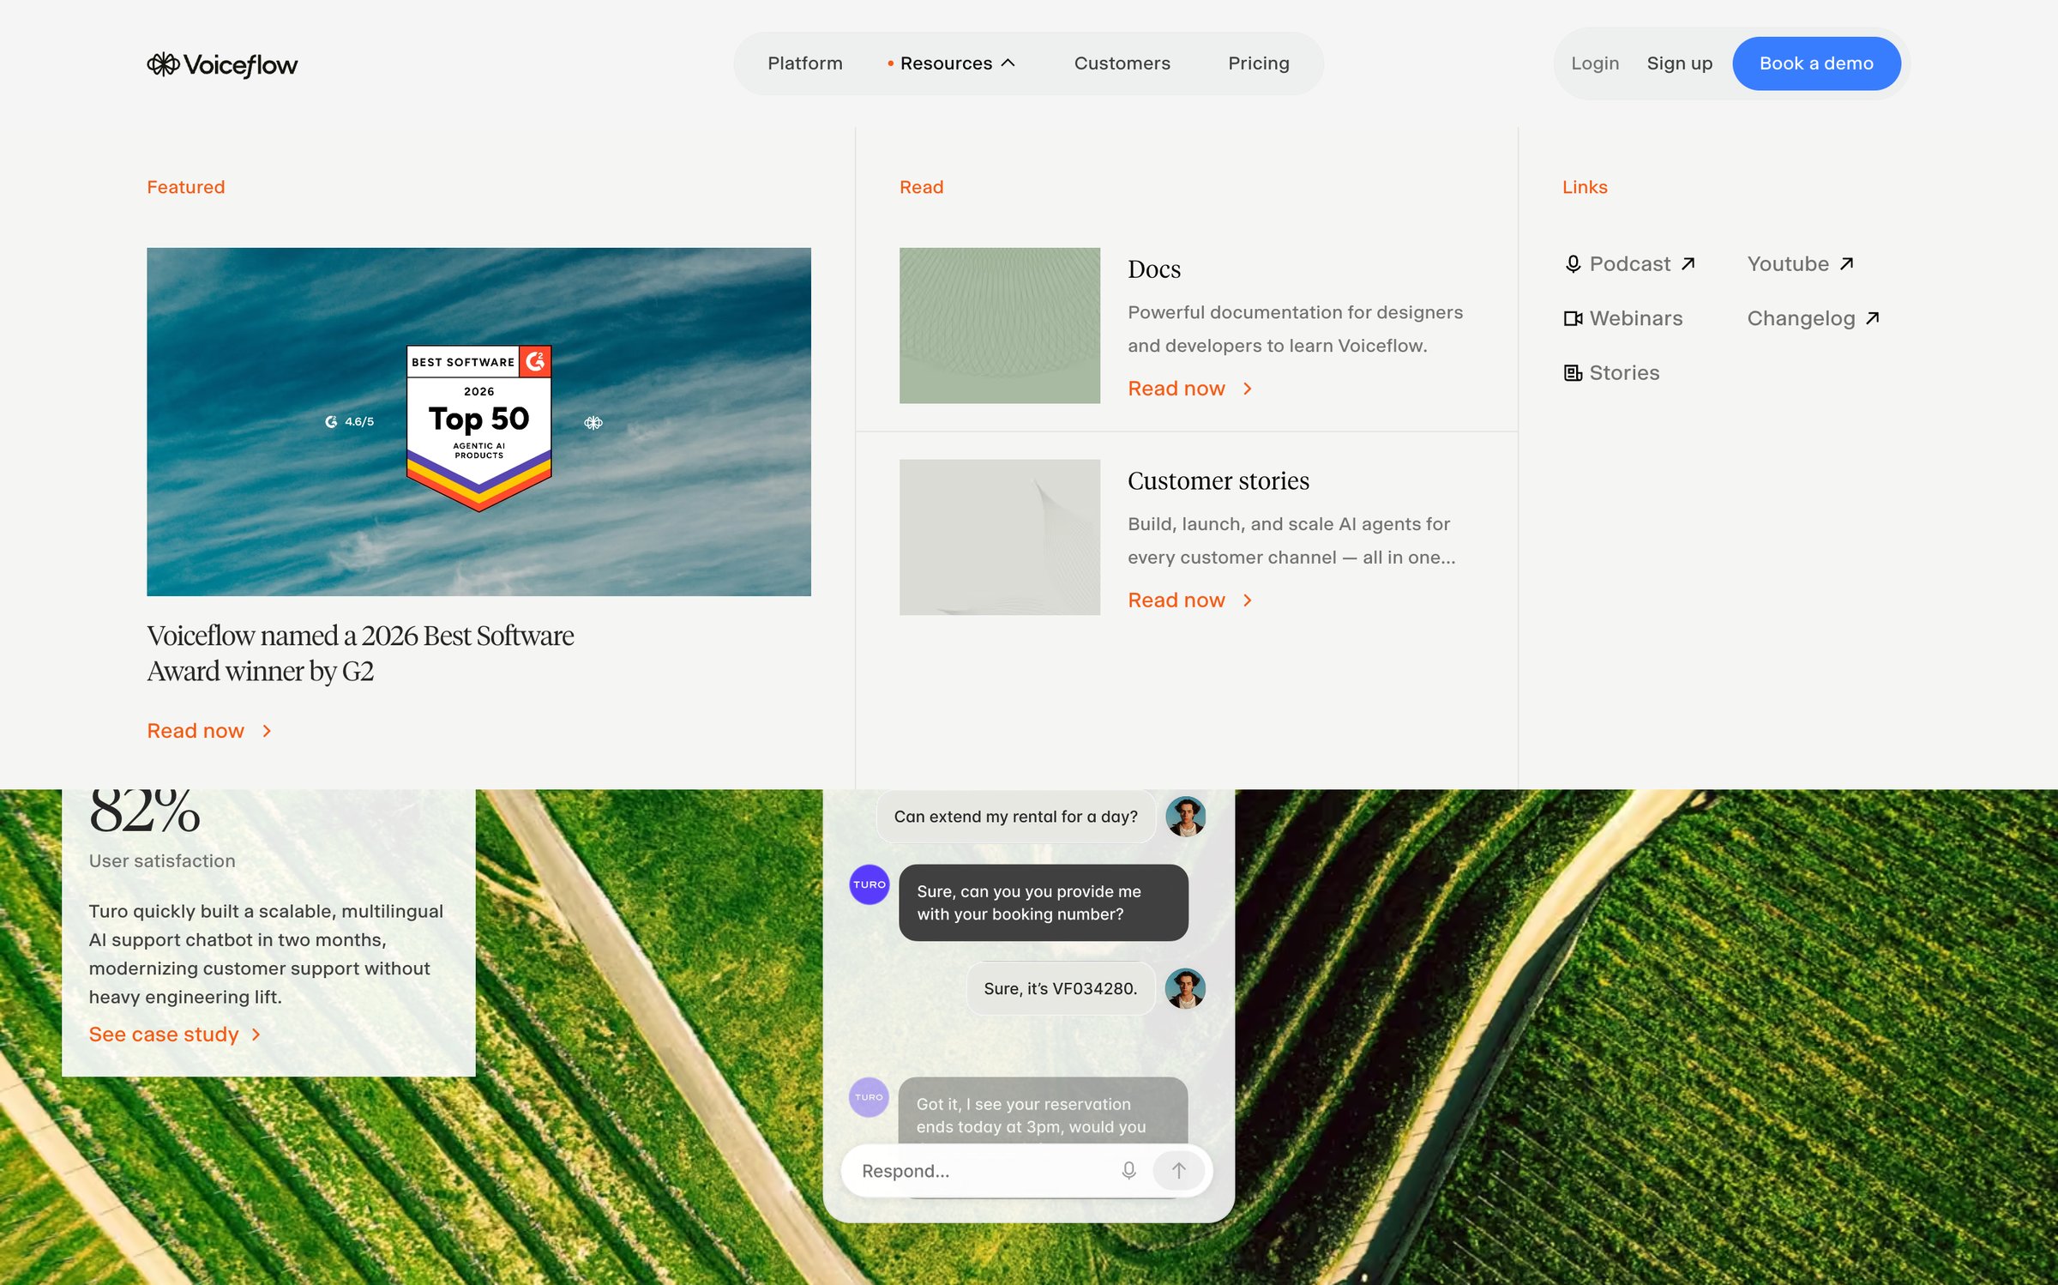This screenshot has height=1285, width=2058.
Task: Click Read now under Customer stories
Action: (1176, 601)
